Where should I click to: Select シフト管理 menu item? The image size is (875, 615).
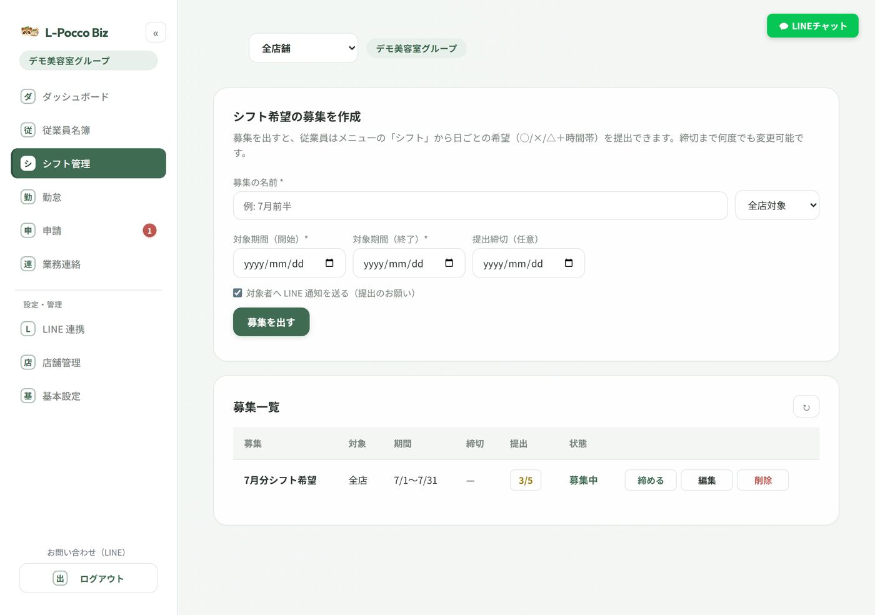click(x=88, y=163)
